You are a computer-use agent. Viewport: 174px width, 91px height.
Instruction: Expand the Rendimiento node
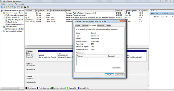(4, 22)
